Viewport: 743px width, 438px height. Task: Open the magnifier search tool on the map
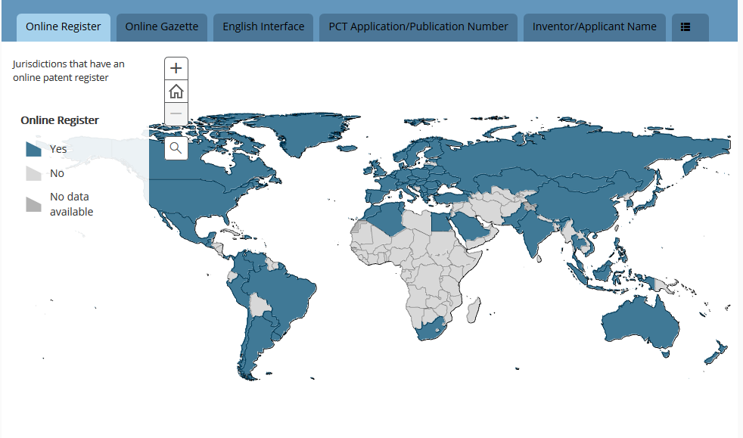tap(176, 148)
